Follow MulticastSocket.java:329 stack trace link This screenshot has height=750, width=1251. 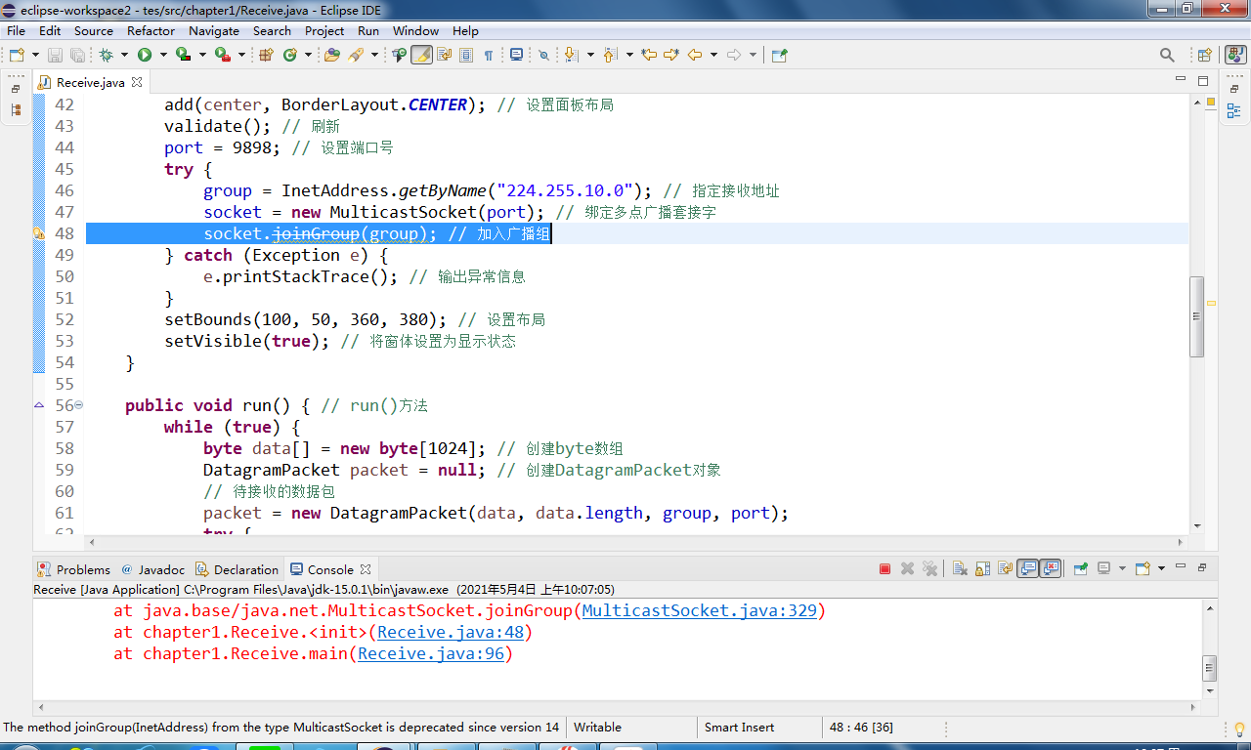(x=699, y=610)
